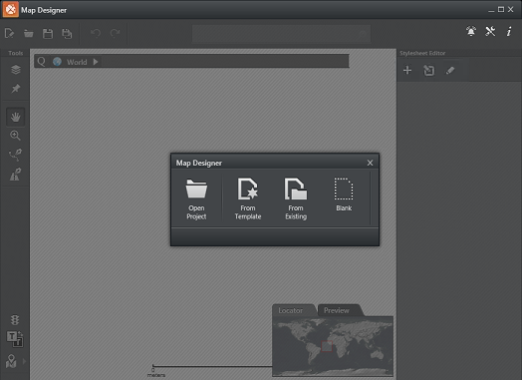This screenshot has width=522, height=380.
Task: Open the tools settings wrench icon
Action: click(490, 31)
